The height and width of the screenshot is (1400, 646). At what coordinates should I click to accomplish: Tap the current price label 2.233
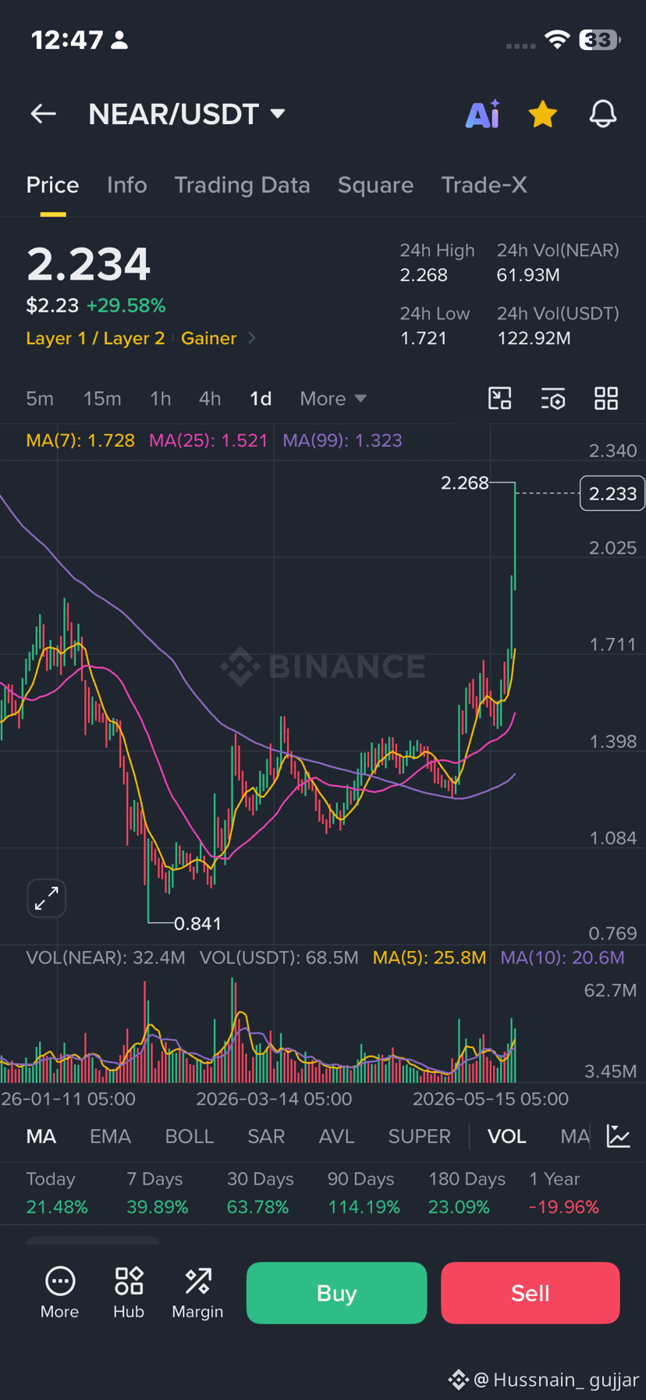click(x=612, y=493)
